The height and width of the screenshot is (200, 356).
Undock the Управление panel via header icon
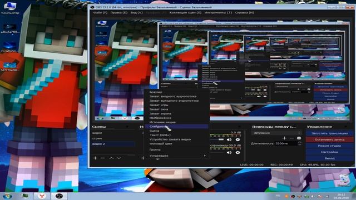[x=346, y=127]
